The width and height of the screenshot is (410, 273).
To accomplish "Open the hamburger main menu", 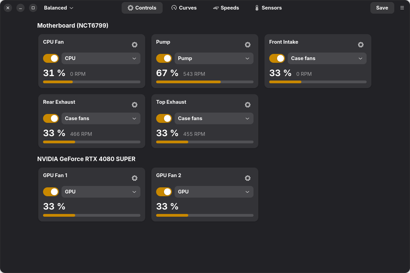I will (402, 8).
